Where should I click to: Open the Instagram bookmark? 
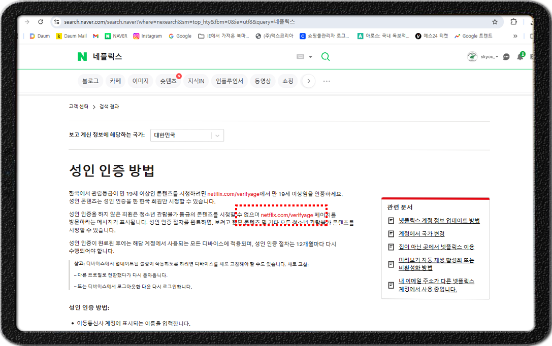pyautogui.click(x=147, y=36)
